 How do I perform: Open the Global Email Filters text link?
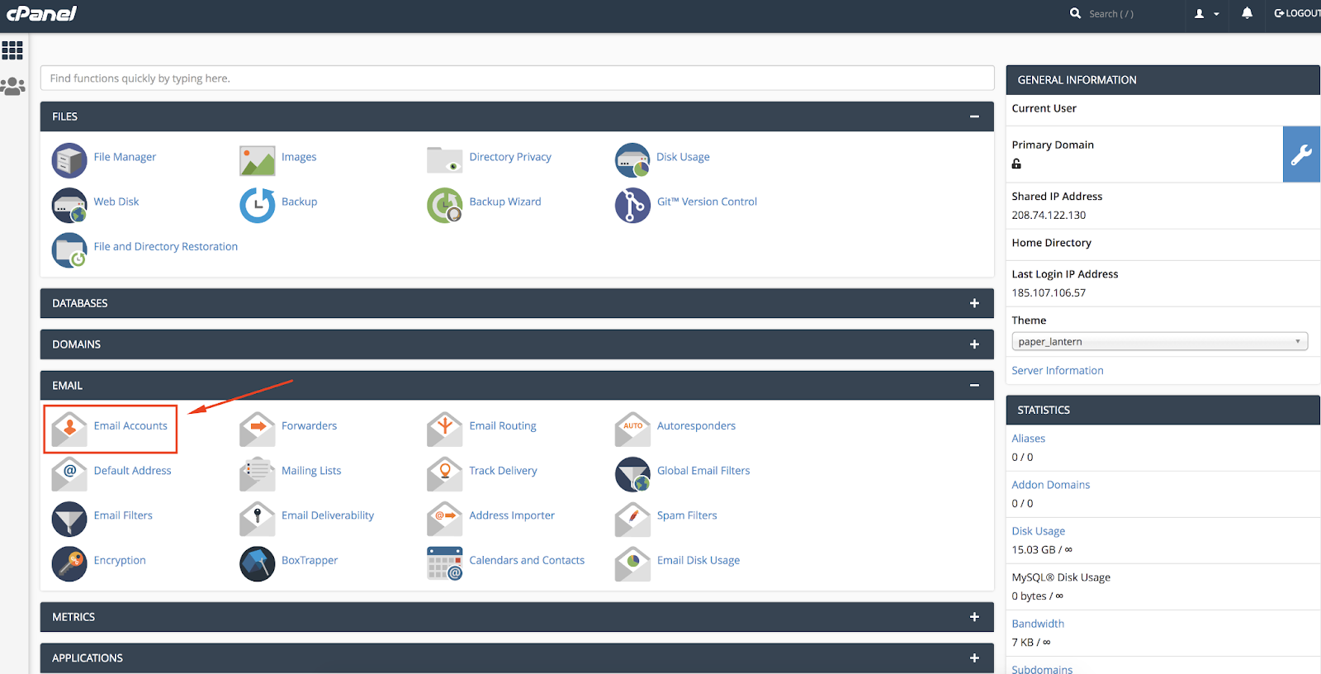tap(703, 471)
